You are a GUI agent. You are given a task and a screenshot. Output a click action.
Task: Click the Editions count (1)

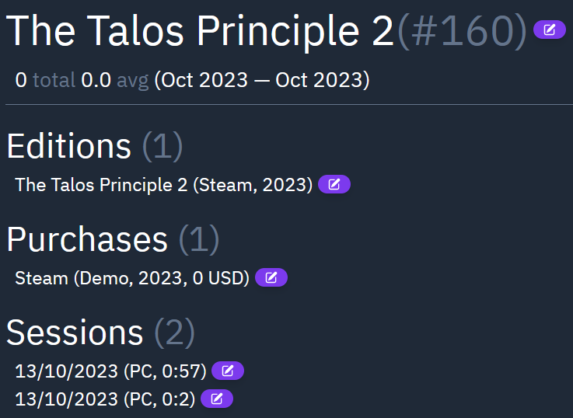pyautogui.click(x=162, y=146)
